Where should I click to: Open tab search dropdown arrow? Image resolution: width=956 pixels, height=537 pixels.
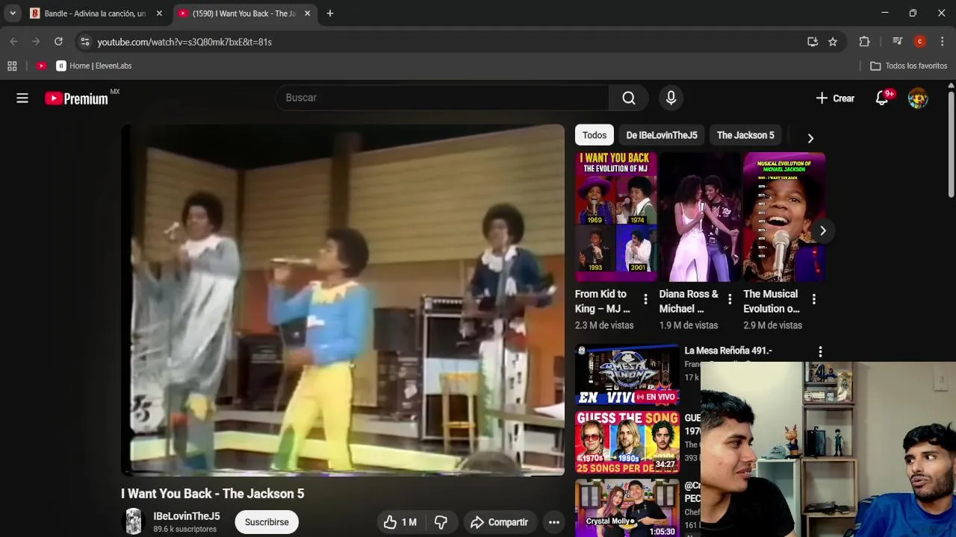pyautogui.click(x=13, y=13)
